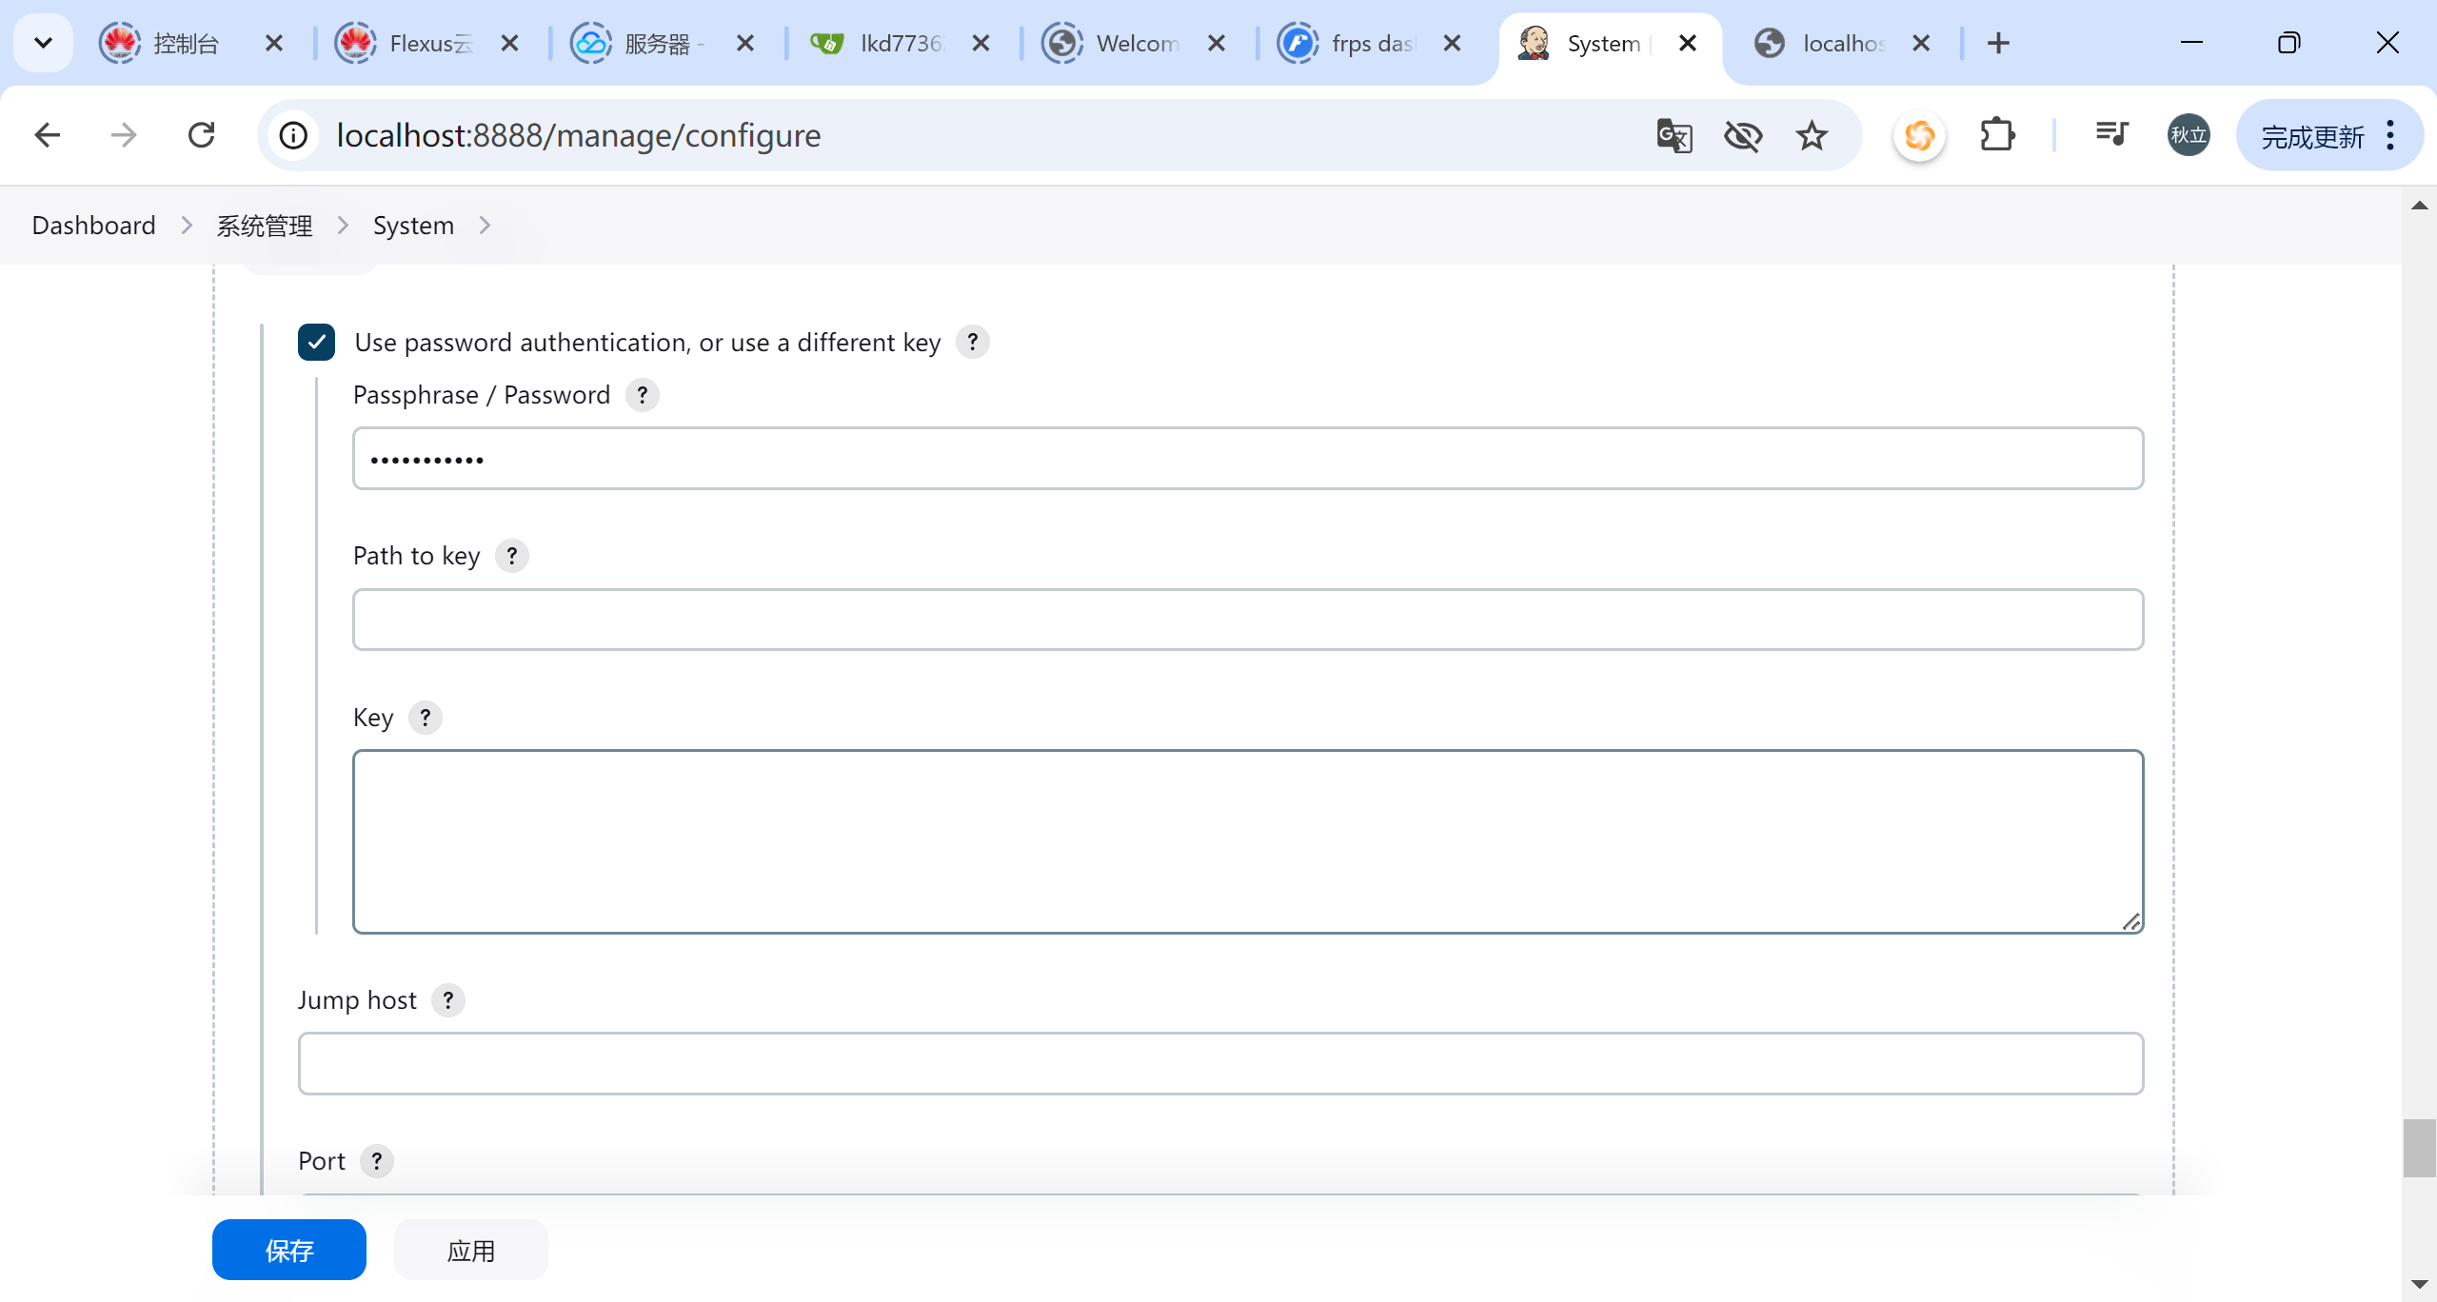Expand chevron after System breadcrumb
This screenshot has width=2437, height=1302.
coord(485,226)
